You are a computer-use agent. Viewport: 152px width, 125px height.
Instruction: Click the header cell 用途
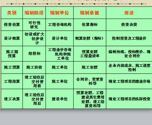click(x=129, y=13)
